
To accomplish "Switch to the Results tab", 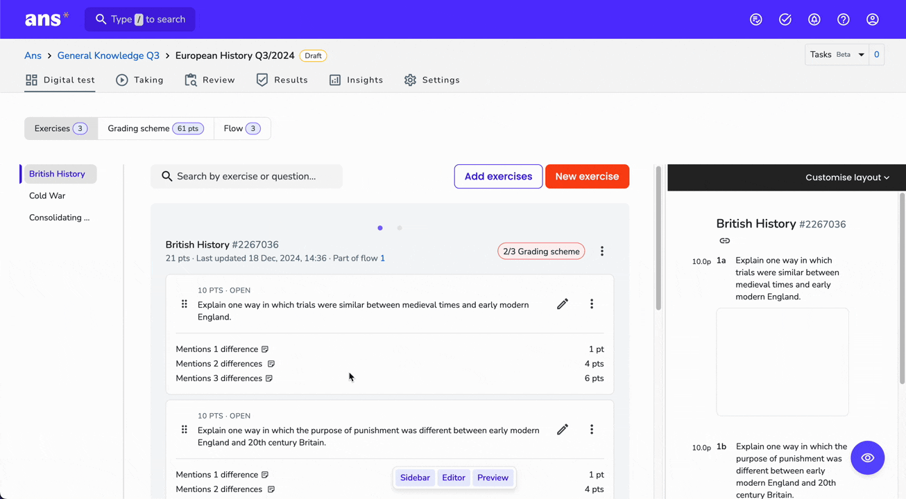I will (282, 80).
